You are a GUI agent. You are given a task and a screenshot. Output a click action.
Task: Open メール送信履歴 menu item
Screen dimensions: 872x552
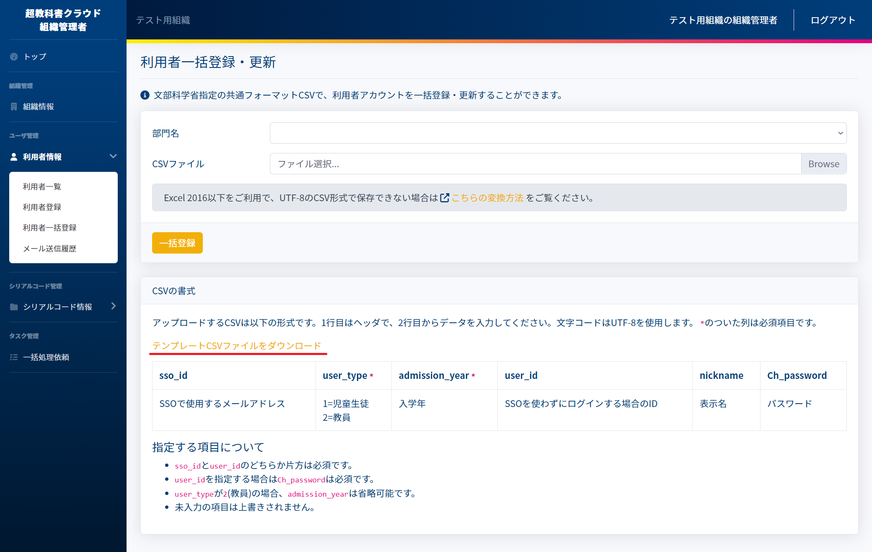[x=49, y=249]
